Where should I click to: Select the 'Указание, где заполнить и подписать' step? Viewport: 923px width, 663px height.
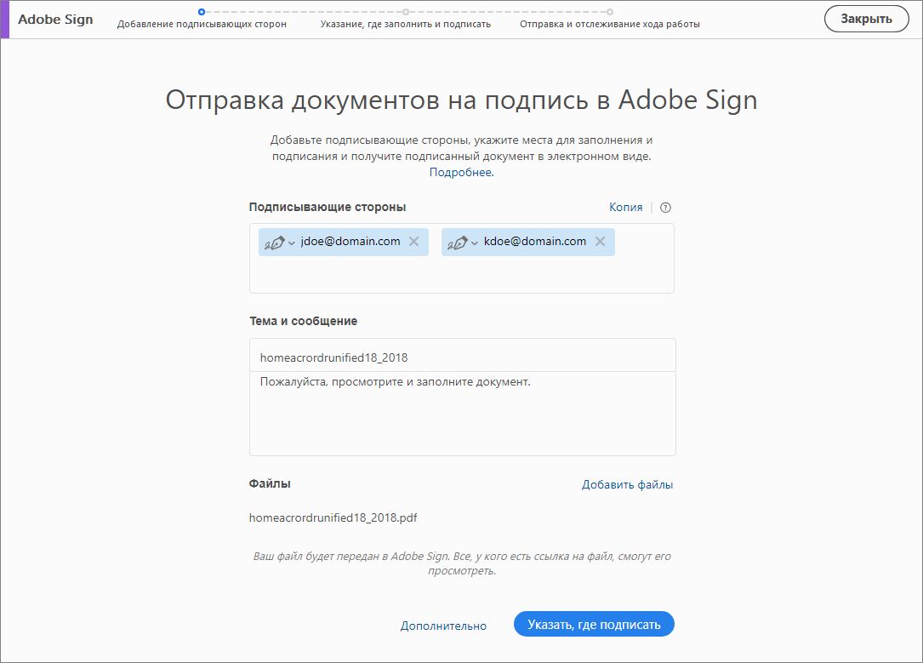[403, 24]
